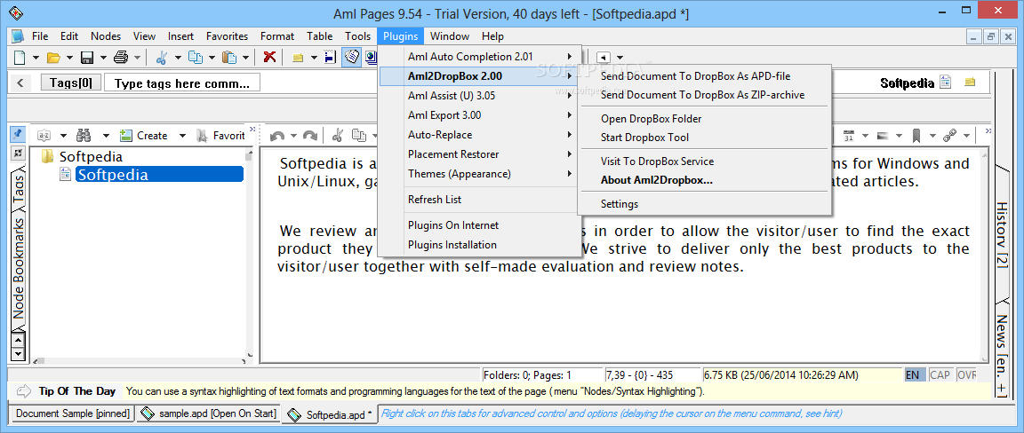Cut using scissors in the editor toolbar
The width and height of the screenshot is (1024, 433).
pos(337,136)
